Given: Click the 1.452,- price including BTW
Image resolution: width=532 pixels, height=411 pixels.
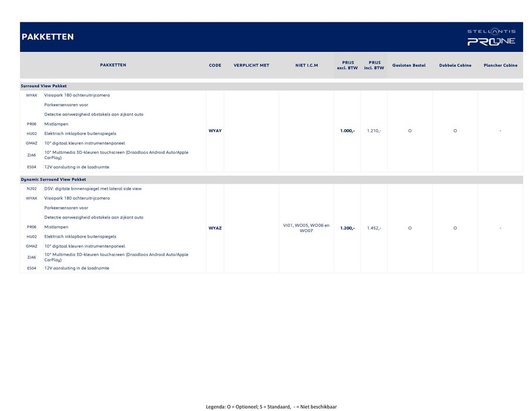Looking at the screenshot, I should (x=374, y=228).
